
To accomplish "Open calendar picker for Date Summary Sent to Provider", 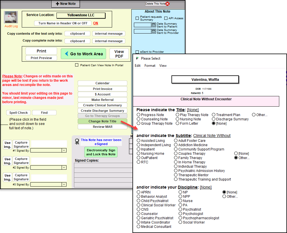I will click(153, 31).
